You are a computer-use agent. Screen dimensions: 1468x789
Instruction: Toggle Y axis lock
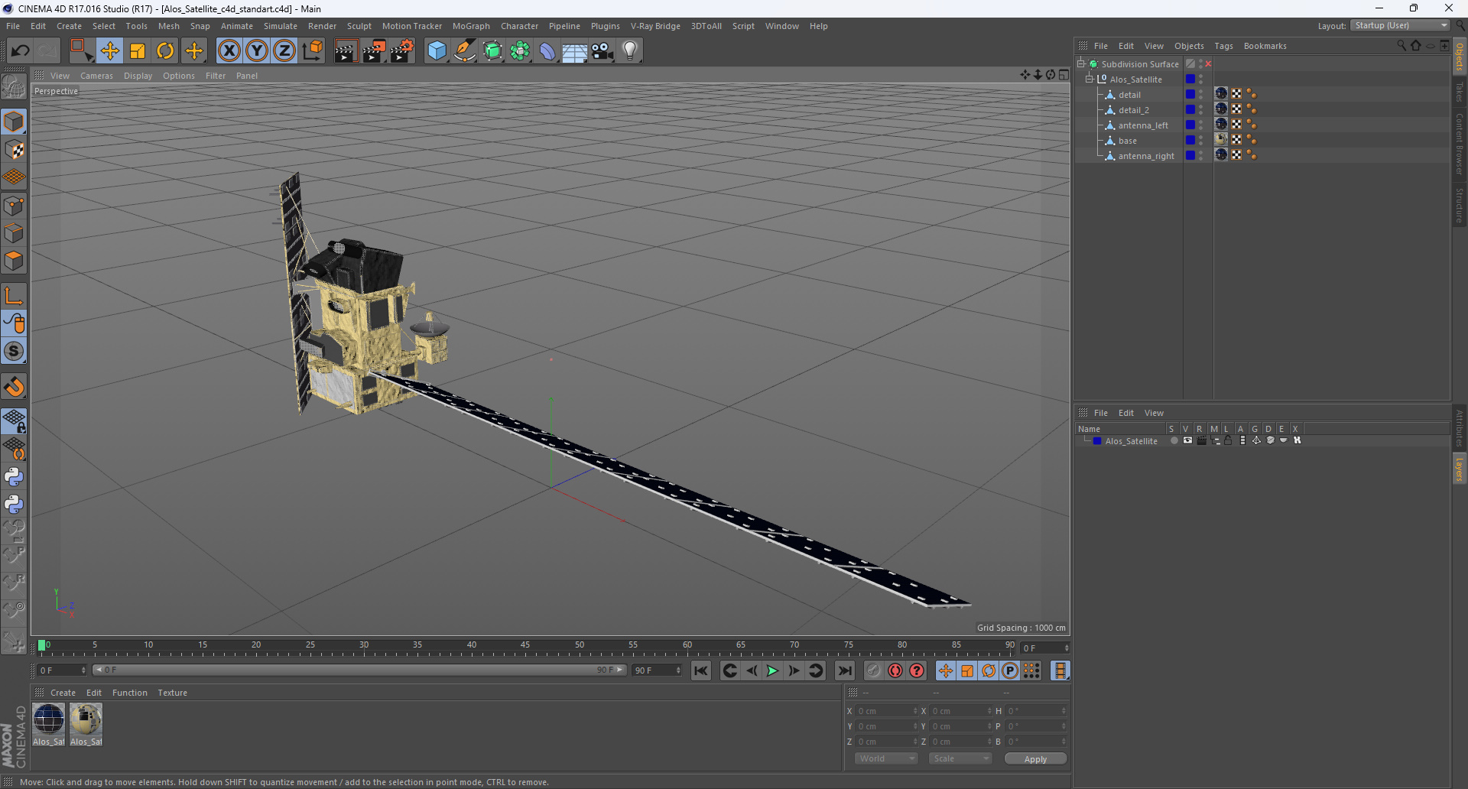point(257,51)
